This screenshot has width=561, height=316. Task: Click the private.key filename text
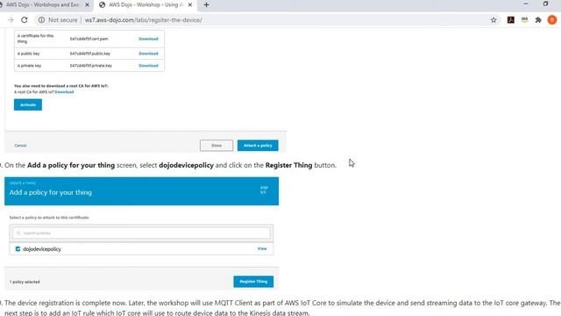tap(91, 66)
